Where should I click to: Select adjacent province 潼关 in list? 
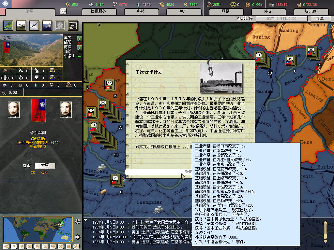(x=68, y=38)
